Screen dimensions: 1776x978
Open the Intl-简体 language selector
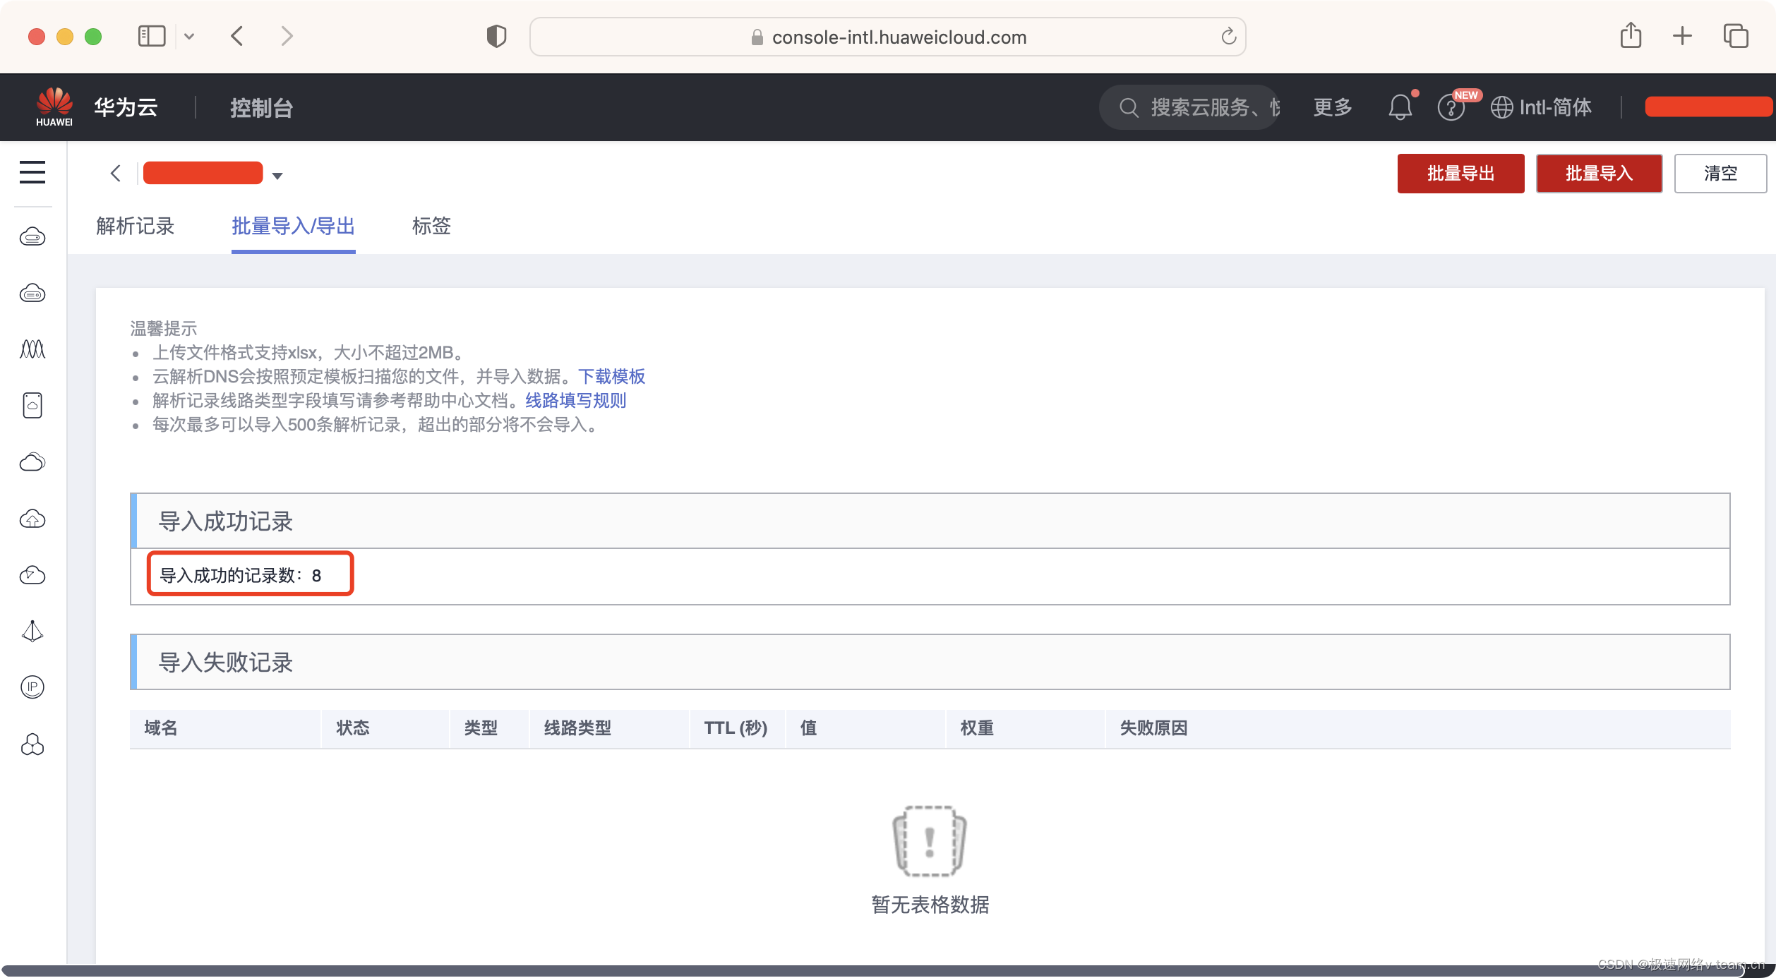(x=1542, y=107)
